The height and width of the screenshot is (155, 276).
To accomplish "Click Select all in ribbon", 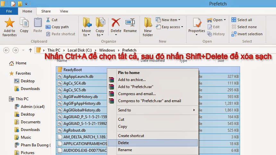I will 242,20.
